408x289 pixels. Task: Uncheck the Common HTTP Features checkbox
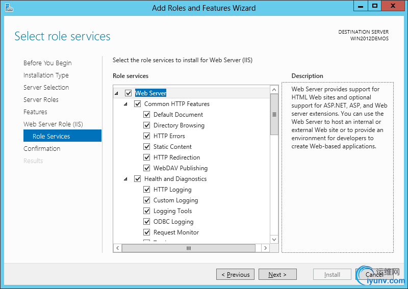tap(137, 104)
